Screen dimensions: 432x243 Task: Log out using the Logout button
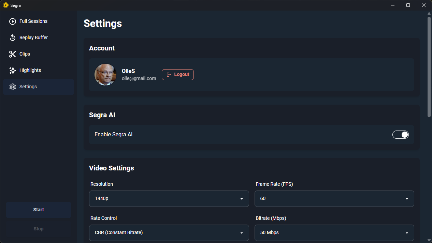tap(178, 75)
